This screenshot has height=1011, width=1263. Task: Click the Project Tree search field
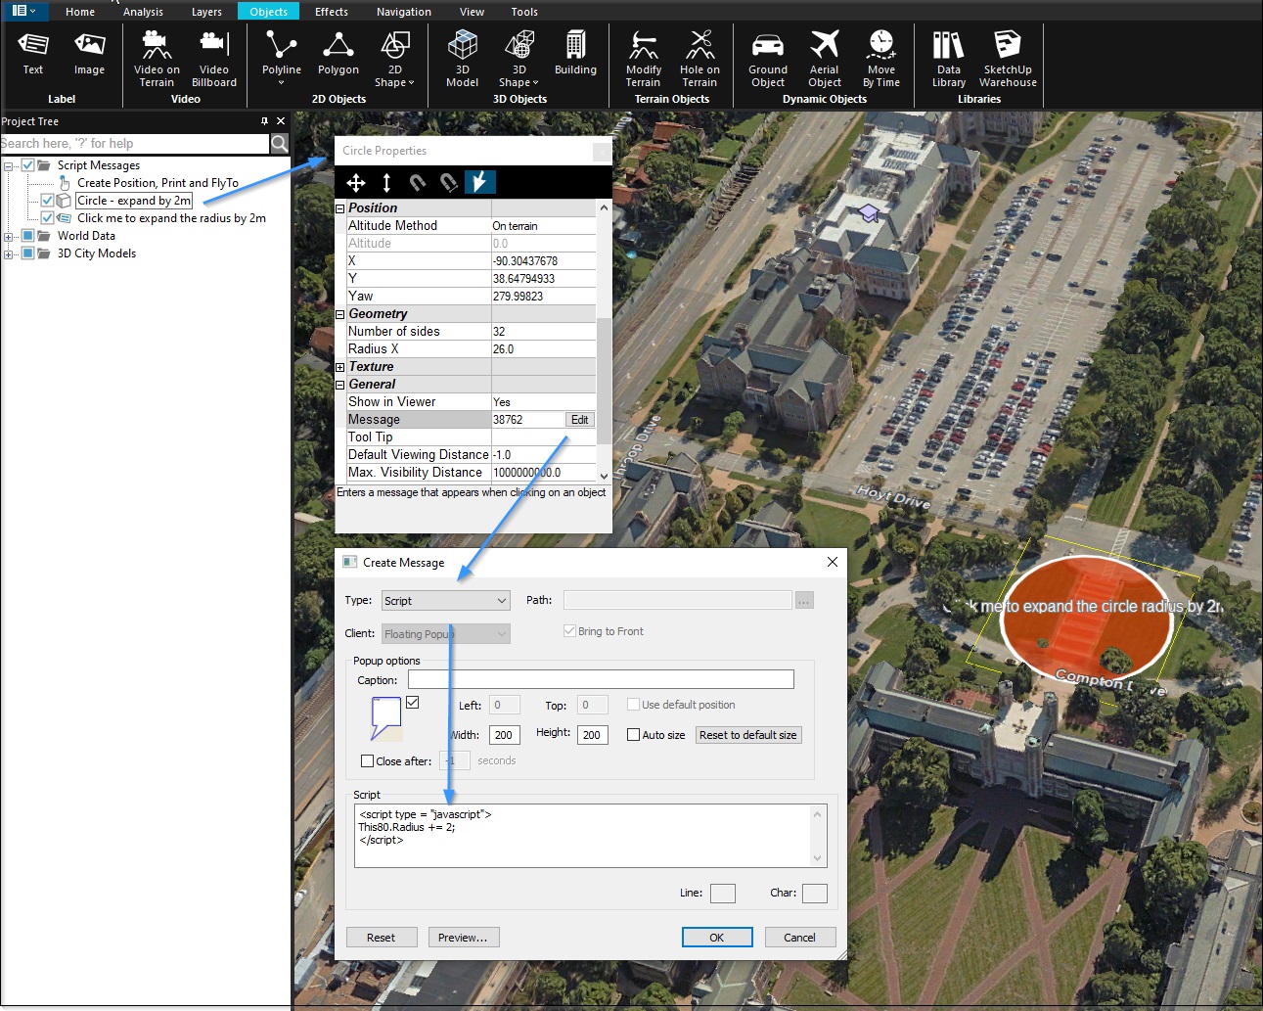(x=134, y=144)
